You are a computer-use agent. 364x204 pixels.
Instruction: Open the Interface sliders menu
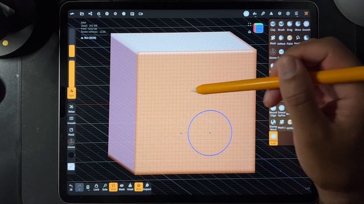tap(296, 14)
